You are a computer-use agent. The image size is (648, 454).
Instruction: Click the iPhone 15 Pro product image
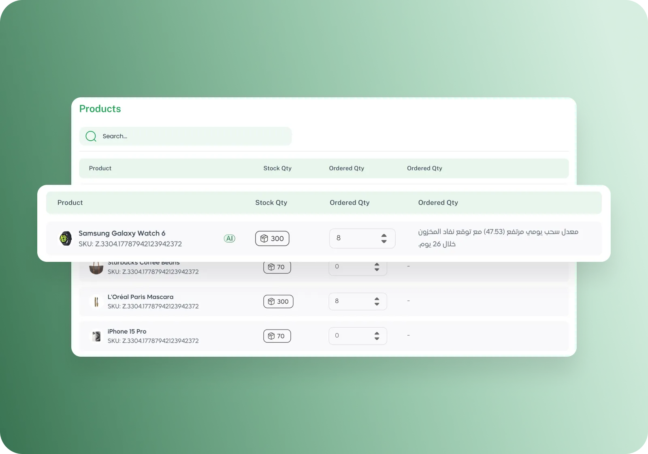tap(96, 336)
